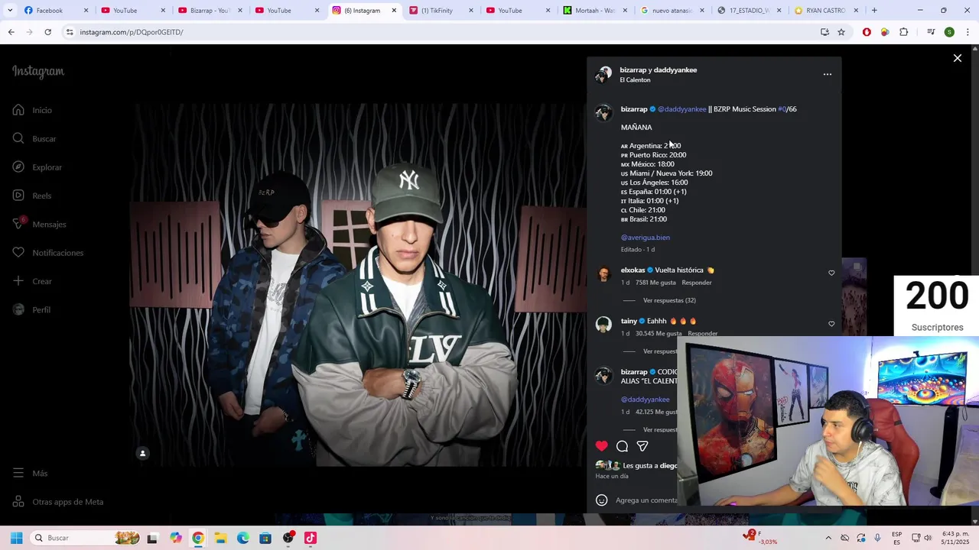Switch to Bizarrap YouTube tab
Screen dimensions: 979x550
[x=209, y=11]
